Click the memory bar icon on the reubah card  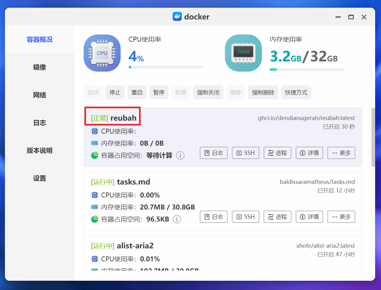(x=94, y=143)
